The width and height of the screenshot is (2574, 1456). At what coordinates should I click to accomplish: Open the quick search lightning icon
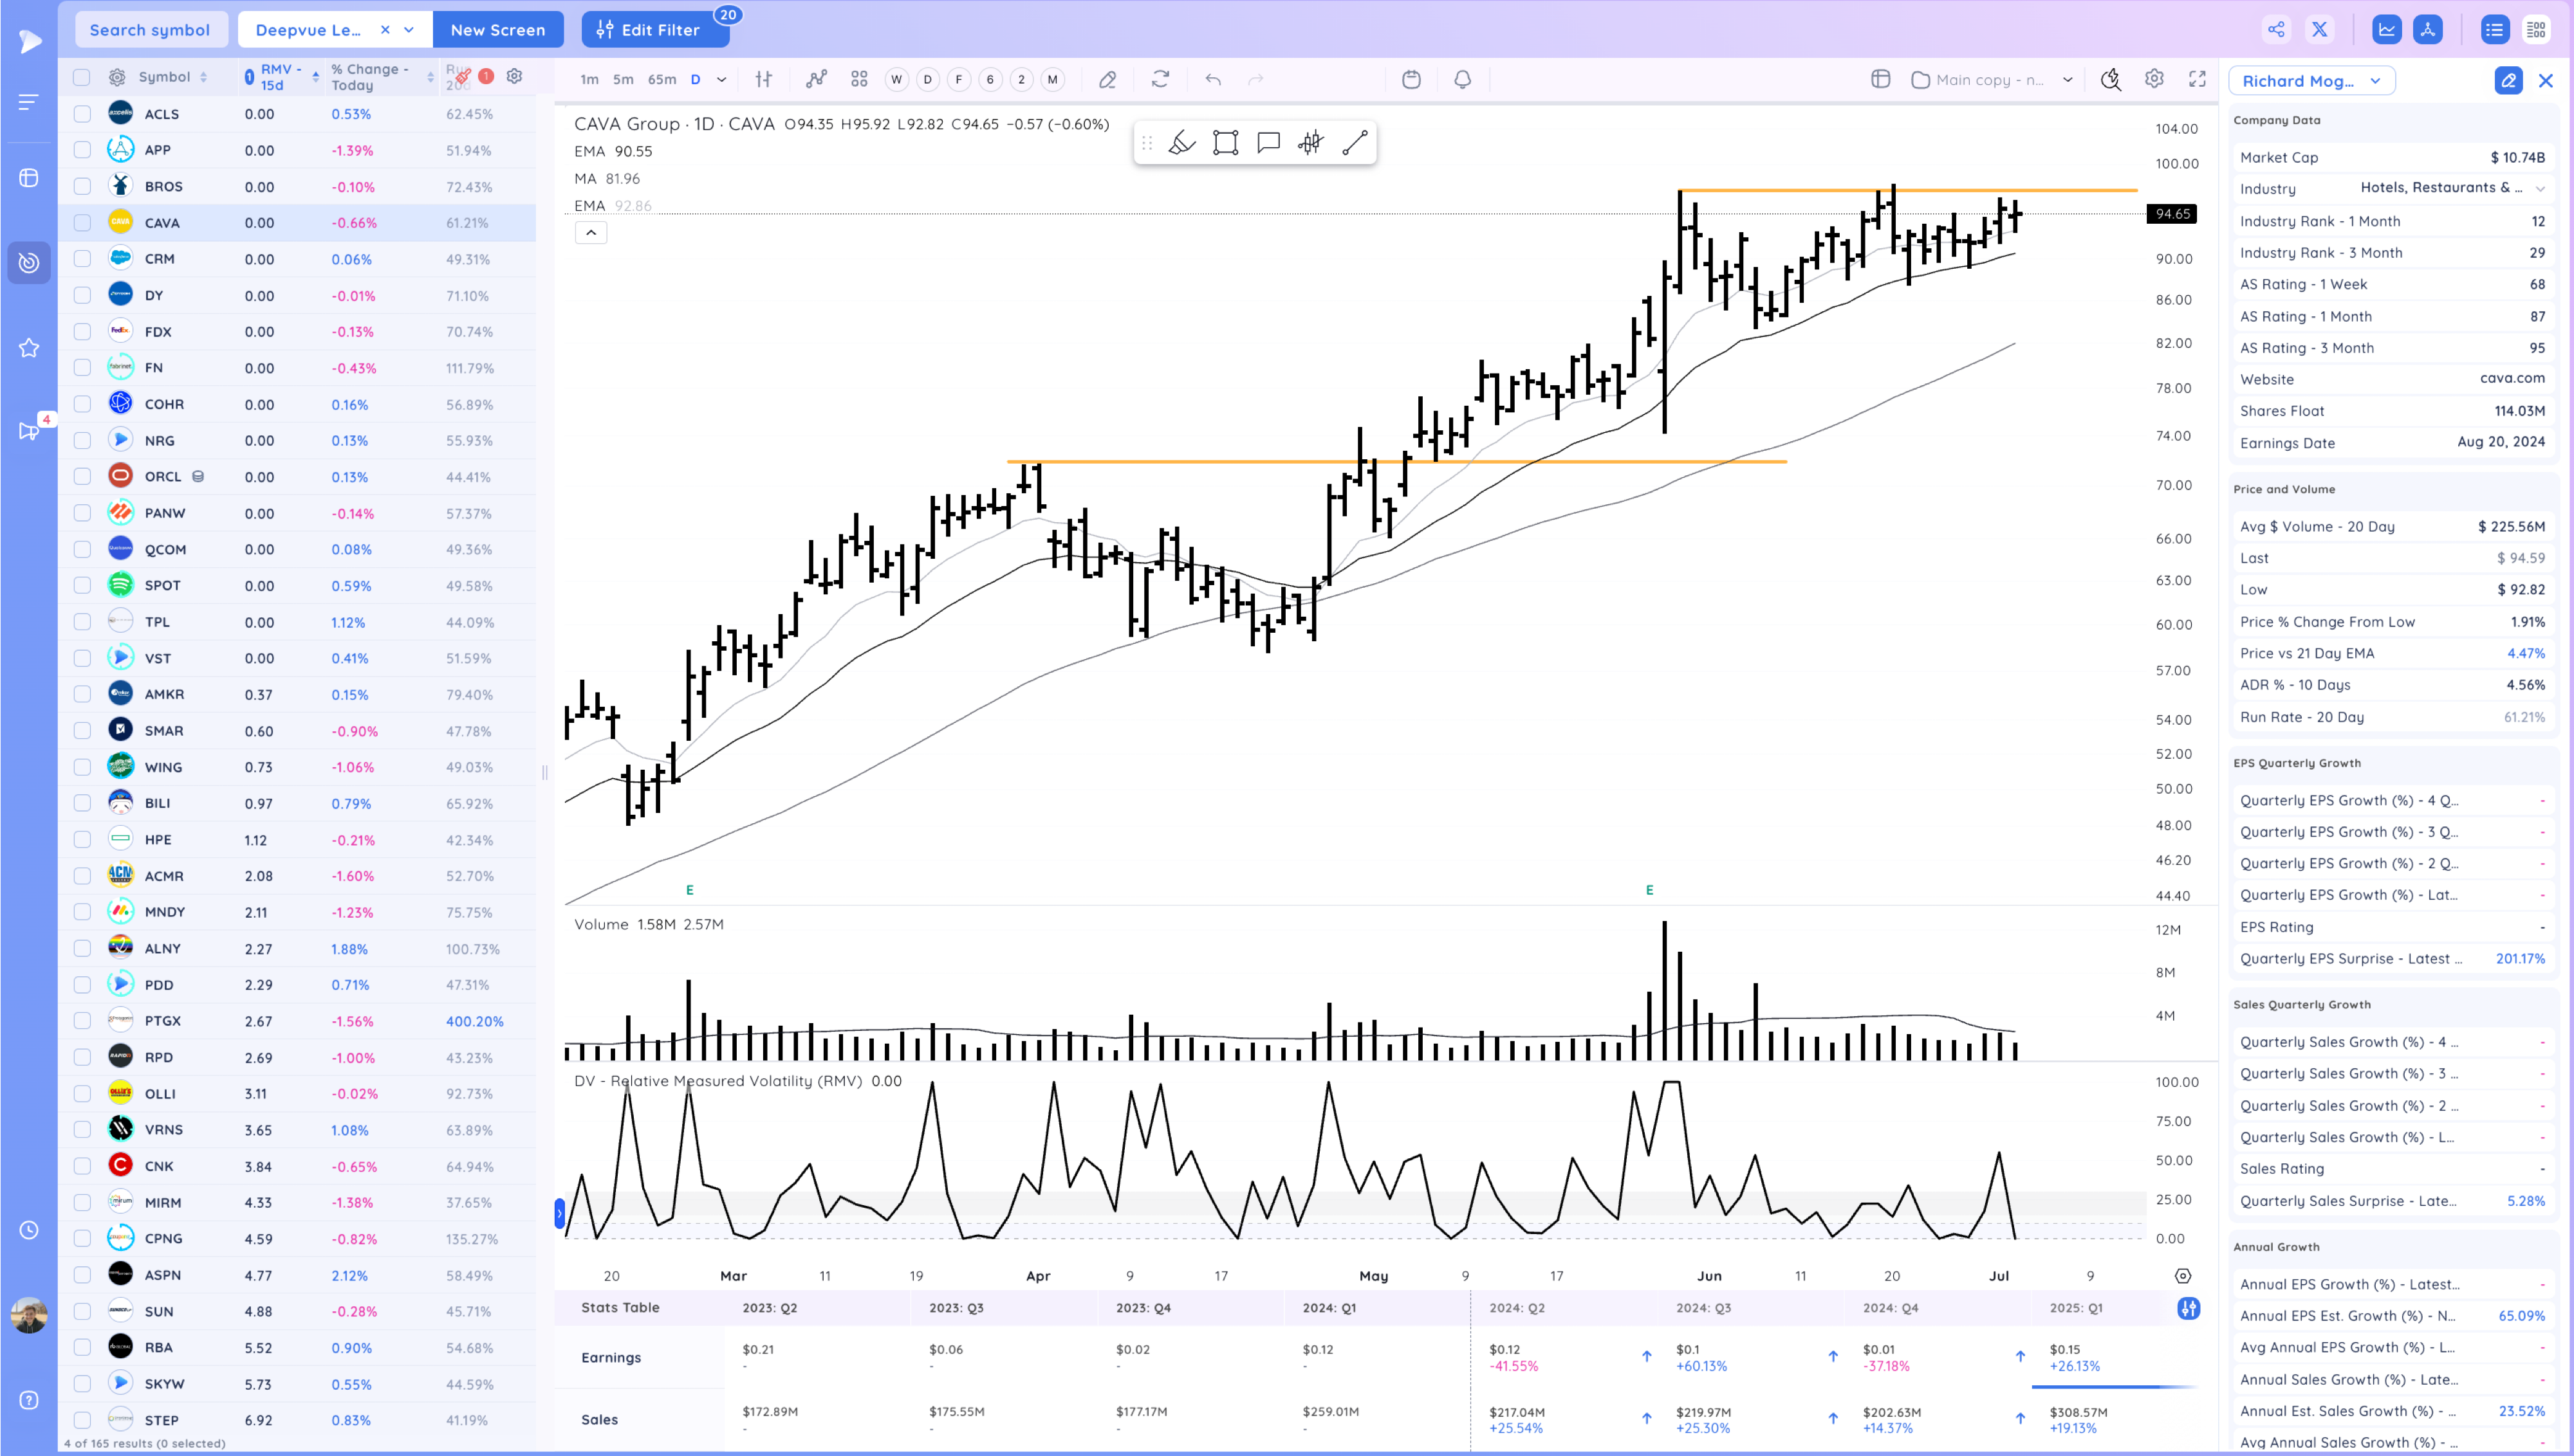pyautogui.click(x=2111, y=79)
